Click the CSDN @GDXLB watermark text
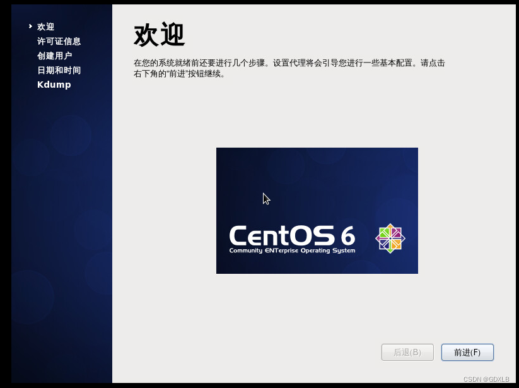Viewport: 519px width, 388px height. pyautogui.click(x=487, y=380)
